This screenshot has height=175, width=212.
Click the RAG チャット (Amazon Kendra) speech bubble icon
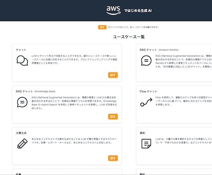(x=146, y=60)
